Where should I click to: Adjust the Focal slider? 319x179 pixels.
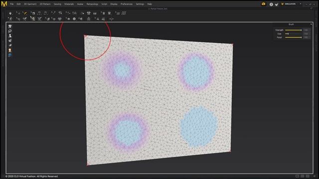(293, 37)
